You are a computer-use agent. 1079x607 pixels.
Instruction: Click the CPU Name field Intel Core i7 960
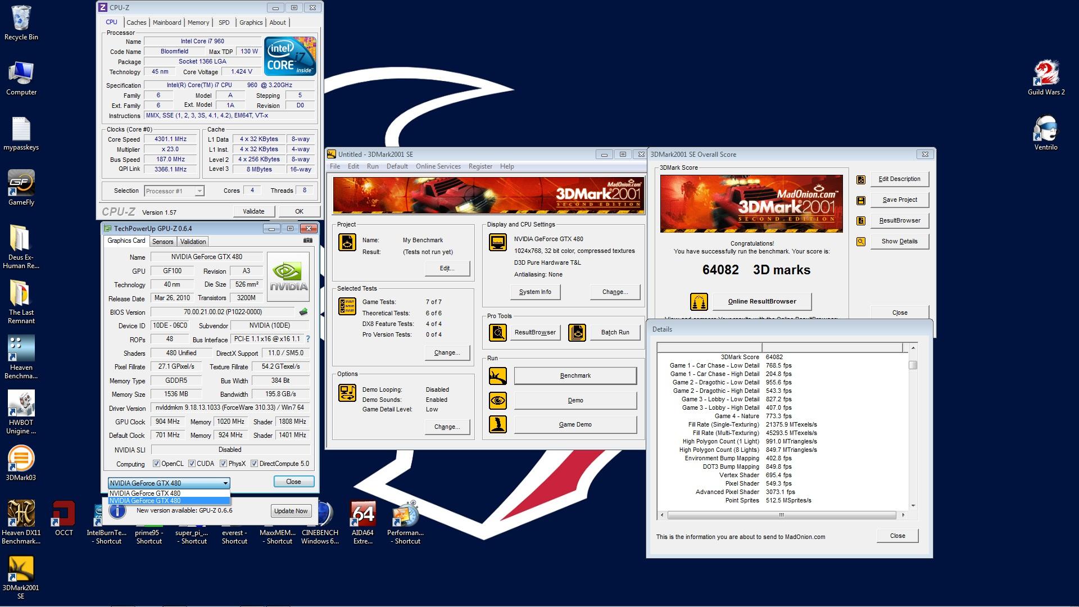(x=202, y=41)
